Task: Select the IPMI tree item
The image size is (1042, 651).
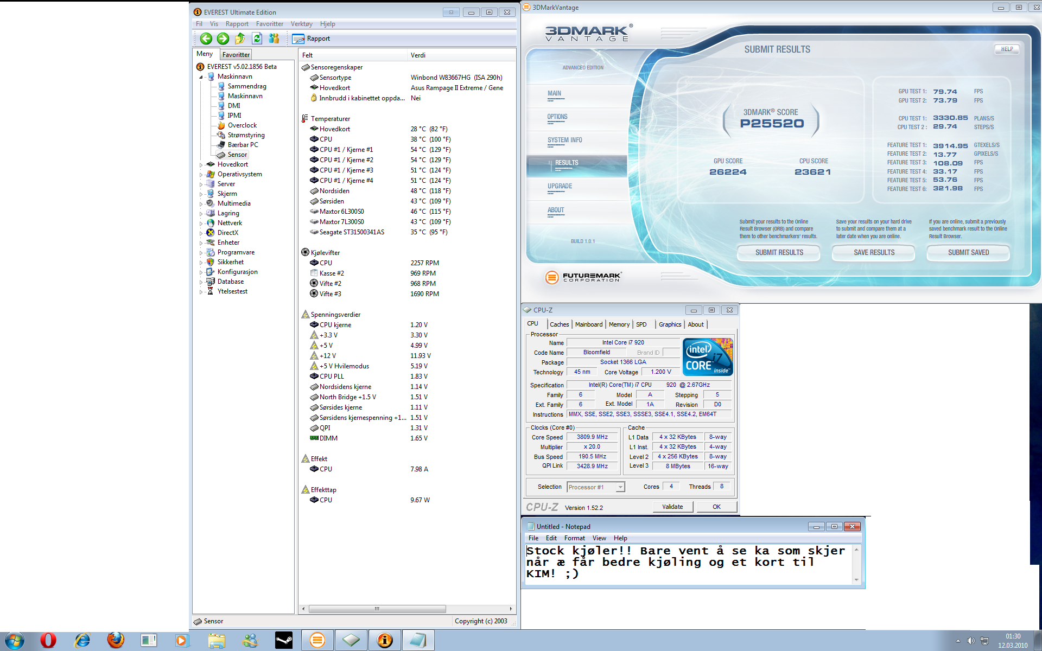Action: pyautogui.click(x=234, y=116)
